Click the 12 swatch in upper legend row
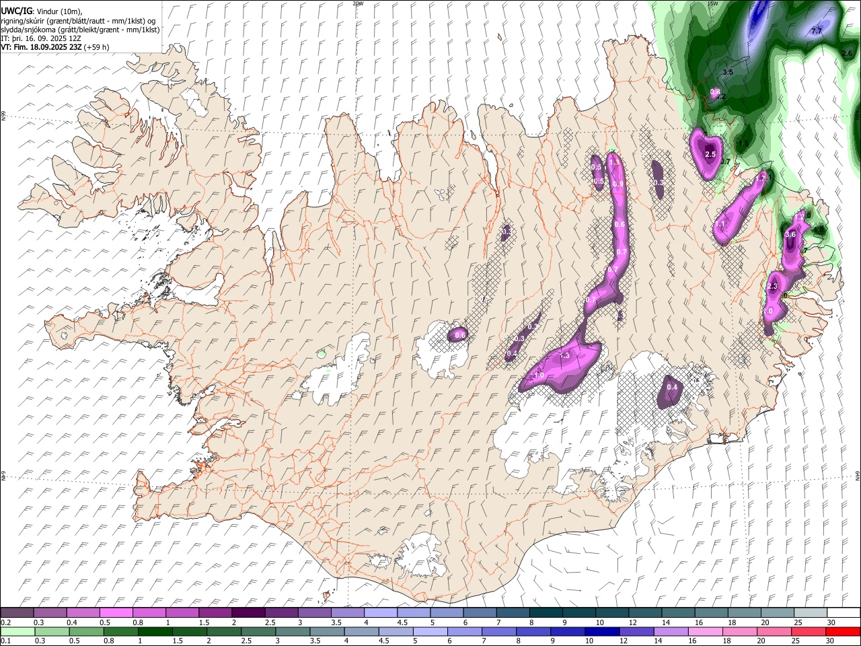This screenshot has height=646, width=861. (644, 612)
